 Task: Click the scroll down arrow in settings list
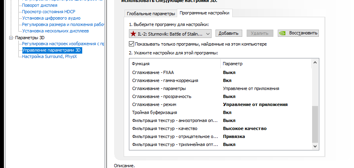[x=315, y=147]
